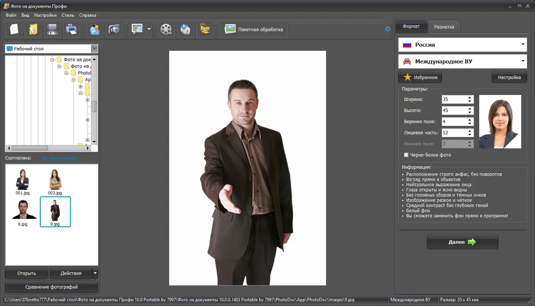Screen dimensions: 535x306
Task: Click the house icon in toolbar
Action: click(x=185, y=29)
